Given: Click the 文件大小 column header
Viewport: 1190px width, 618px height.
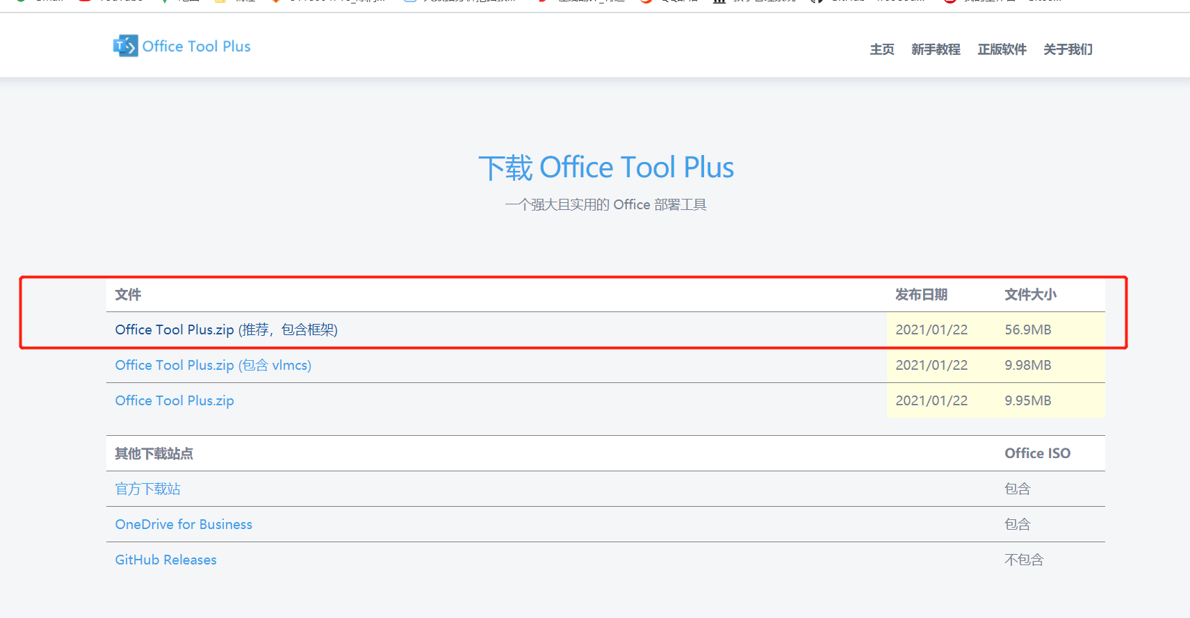Looking at the screenshot, I should tap(1031, 295).
